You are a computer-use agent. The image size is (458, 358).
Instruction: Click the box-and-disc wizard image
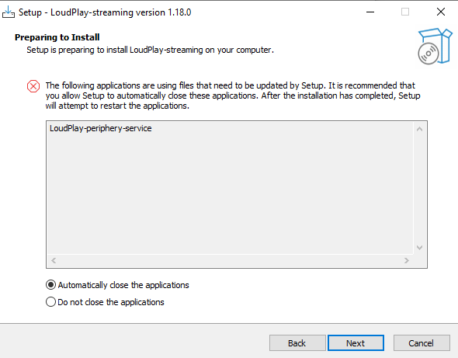435,46
